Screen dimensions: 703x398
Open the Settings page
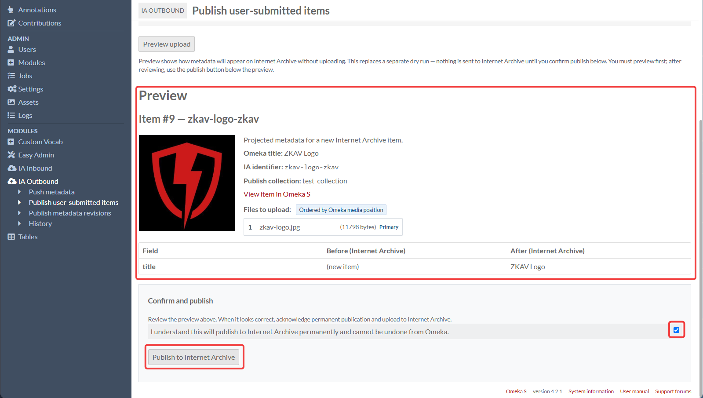pyautogui.click(x=31, y=89)
